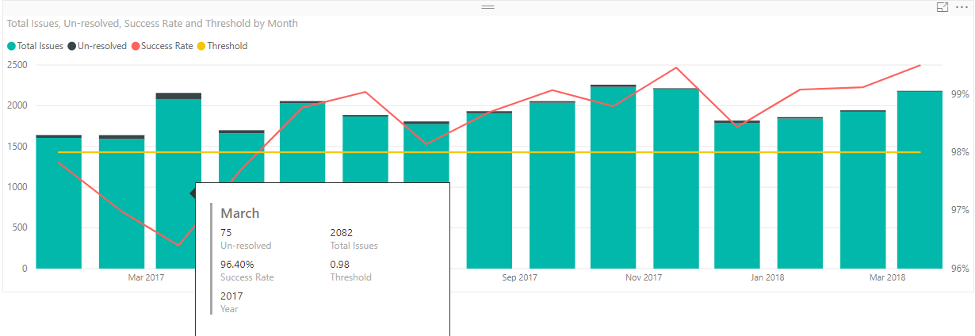Click the 2017 Year tooltip value
The height and width of the screenshot is (336, 975).
pyautogui.click(x=231, y=296)
